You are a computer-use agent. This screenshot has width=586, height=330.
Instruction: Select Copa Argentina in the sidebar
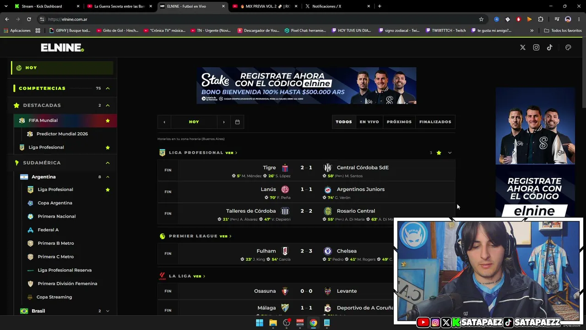pyautogui.click(x=55, y=203)
